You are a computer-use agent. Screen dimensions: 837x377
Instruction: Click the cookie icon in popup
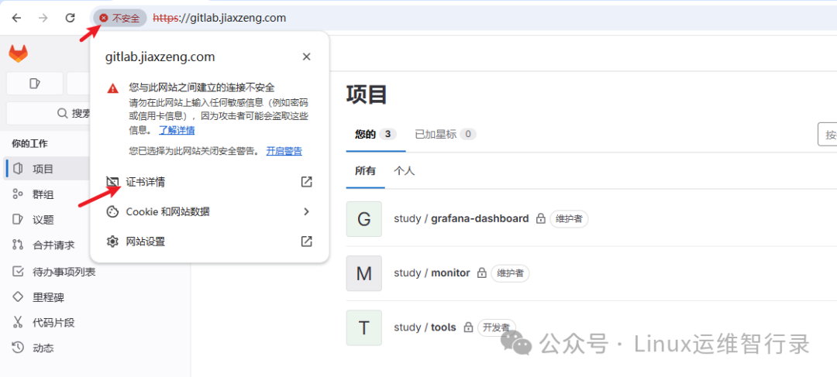(x=112, y=211)
